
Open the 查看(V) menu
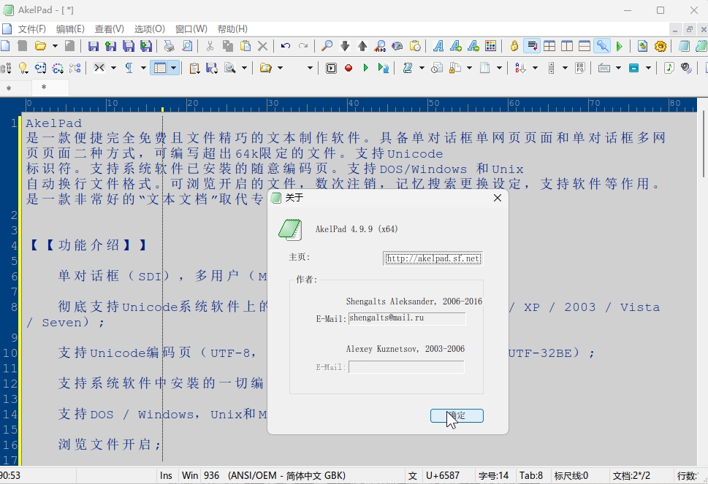coord(110,29)
